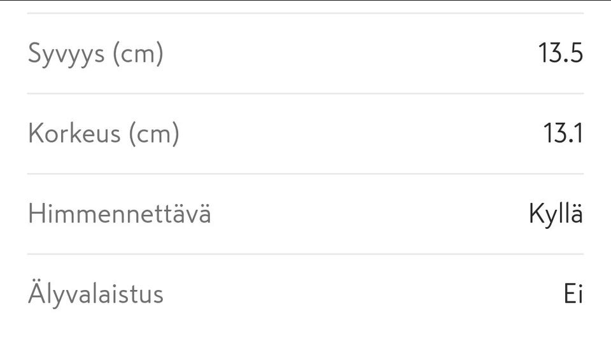
Task: Select the Ei value for Älyvalaistus
Action: [x=573, y=294]
